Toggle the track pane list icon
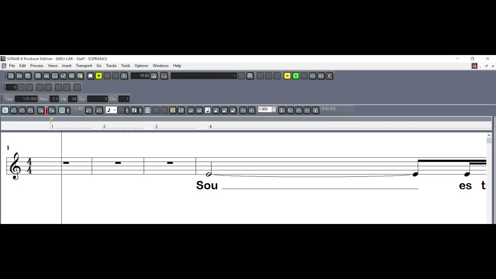The width and height of the screenshot is (496, 279). 181,110
